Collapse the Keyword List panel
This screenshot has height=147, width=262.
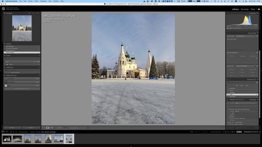coord(257,79)
